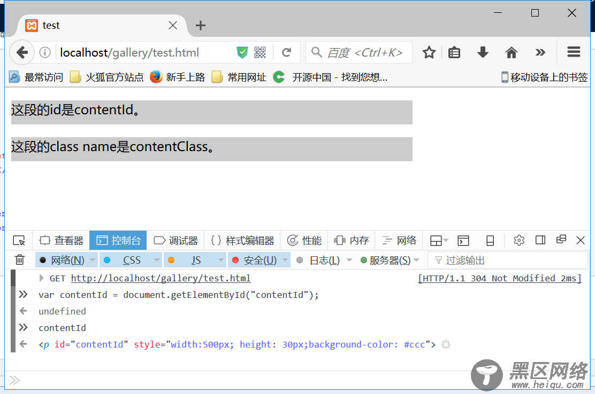The height and width of the screenshot is (394, 595).
Task: Switch to the 性能 performance tab
Action: 304,240
